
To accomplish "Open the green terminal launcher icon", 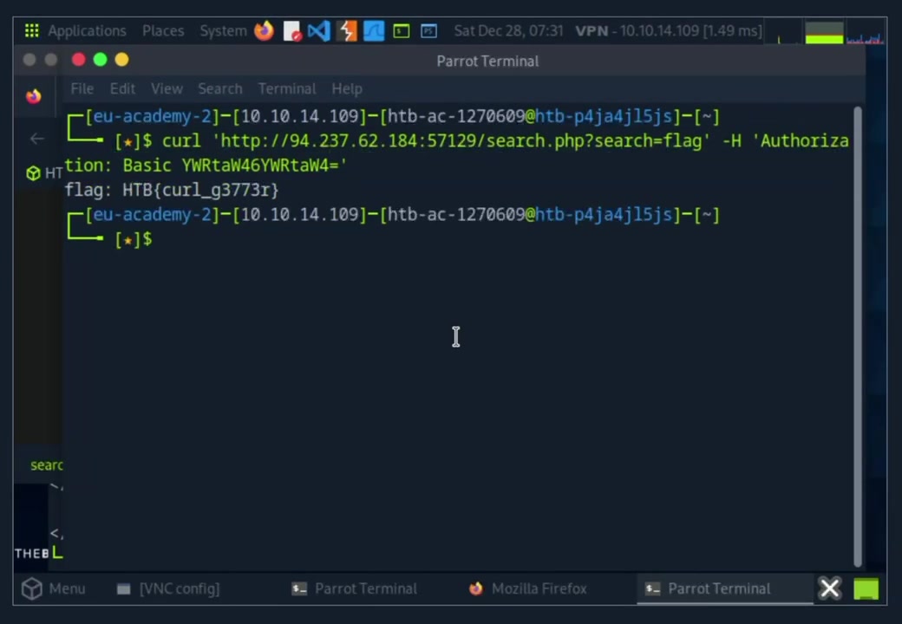I will tap(402, 31).
